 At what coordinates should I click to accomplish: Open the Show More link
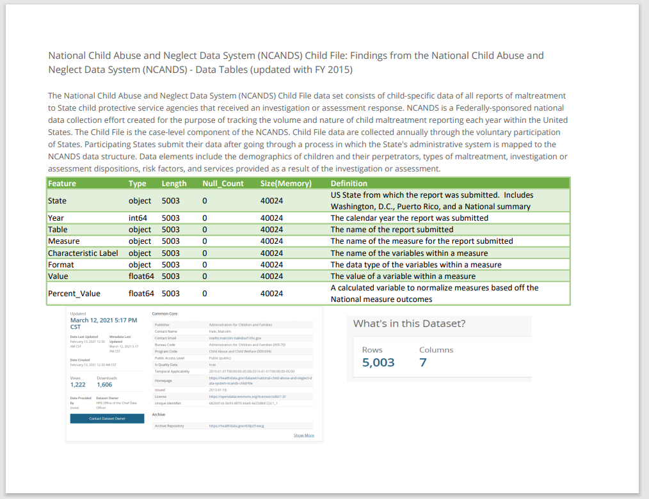tap(304, 435)
